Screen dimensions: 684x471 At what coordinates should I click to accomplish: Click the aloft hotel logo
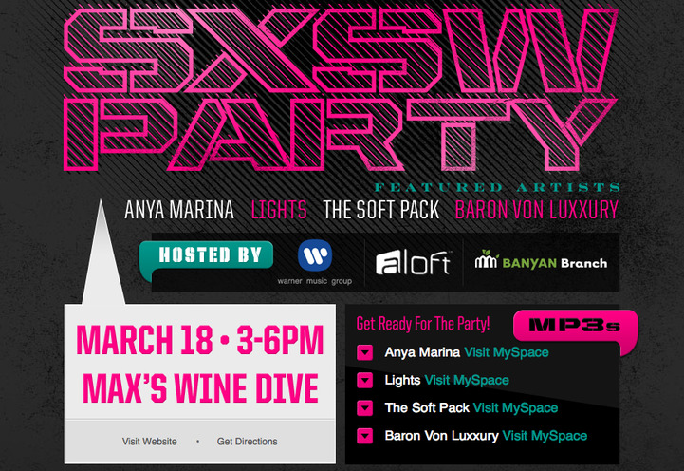(413, 263)
